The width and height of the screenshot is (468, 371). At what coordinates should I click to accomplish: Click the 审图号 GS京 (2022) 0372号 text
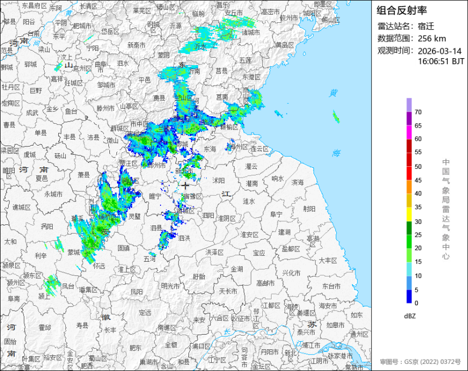[x=421, y=362]
